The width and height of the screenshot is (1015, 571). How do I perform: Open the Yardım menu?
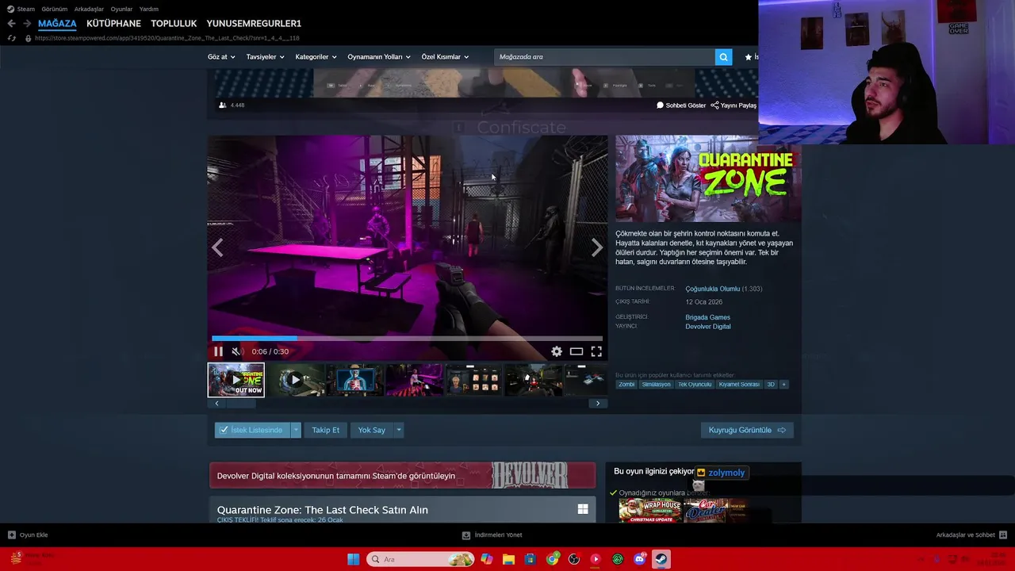(149, 9)
